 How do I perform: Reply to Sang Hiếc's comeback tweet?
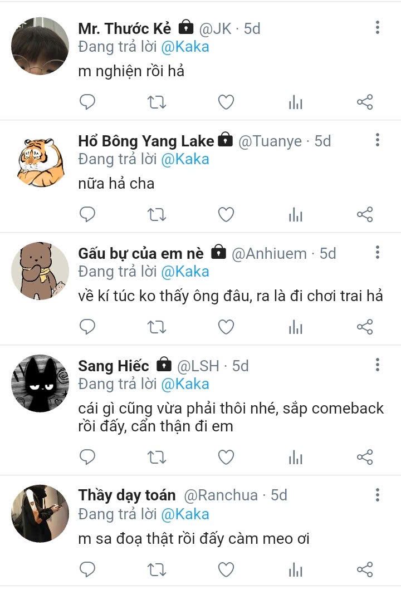pyautogui.click(x=87, y=458)
